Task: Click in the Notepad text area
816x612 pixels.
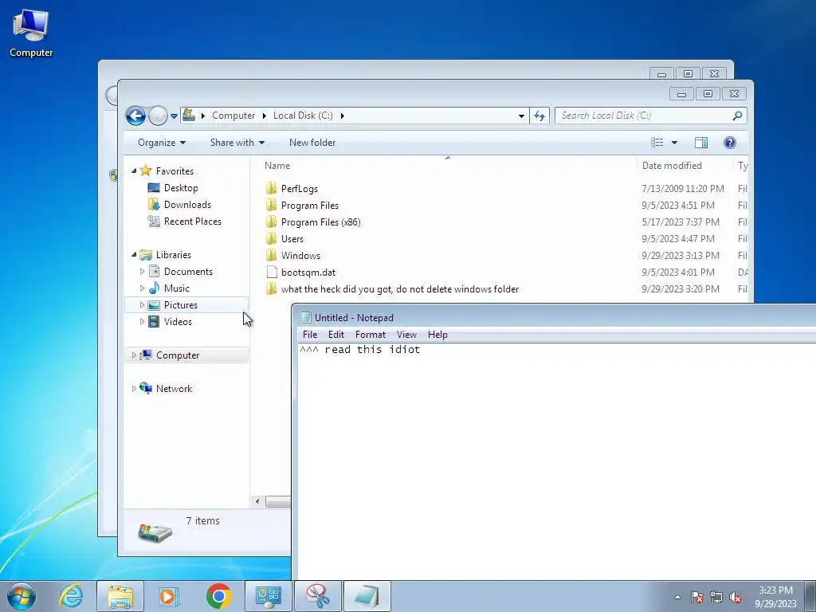Action: click(557, 461)
